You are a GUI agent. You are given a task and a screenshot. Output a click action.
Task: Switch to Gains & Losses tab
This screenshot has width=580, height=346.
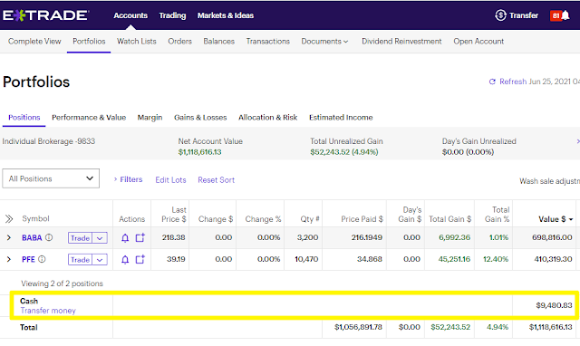(x=200, y=118)
